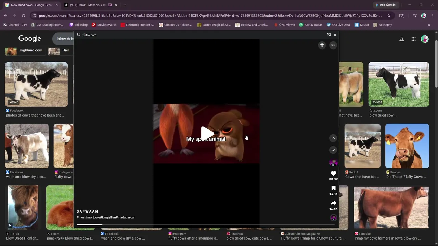Viewport: 438px width, 246px height.
Task: Go to the next video with the down chevron
Action: [333, 150]
